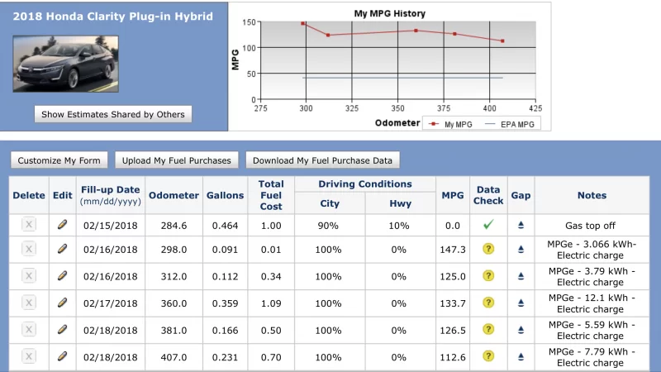661x372 pixels.
Task: Click the Odometer column header
Action: click(174, 195)
